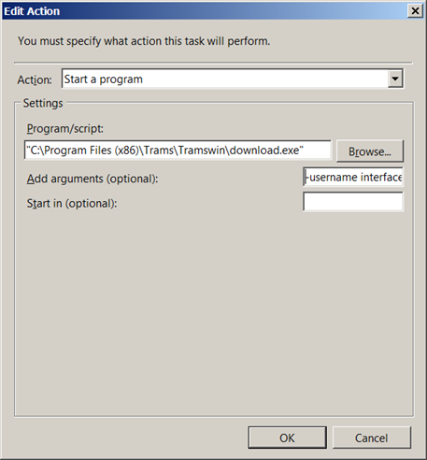
Task: Confirm the action with OK
Action: 287,438
